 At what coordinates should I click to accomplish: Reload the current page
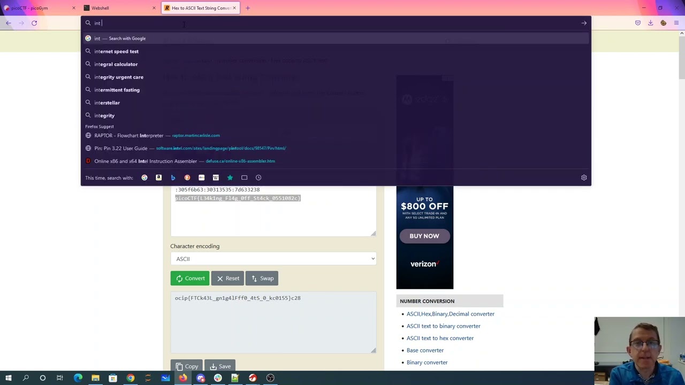pos(34,23)
